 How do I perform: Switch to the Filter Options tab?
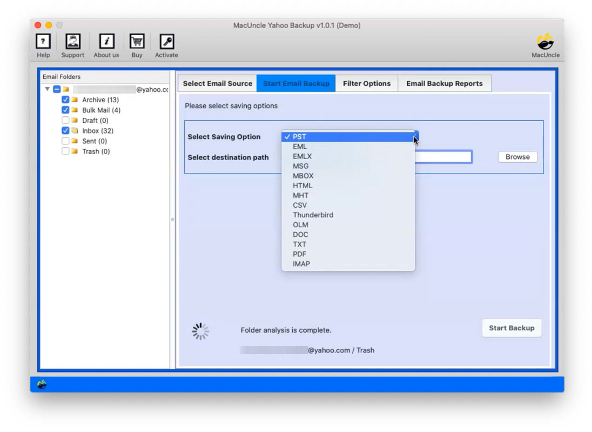(367, 83)
